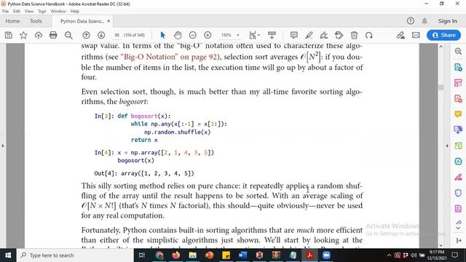The image size is (466, 262).
Task: Open the Windows Start menu
Action: coord(8,255)
